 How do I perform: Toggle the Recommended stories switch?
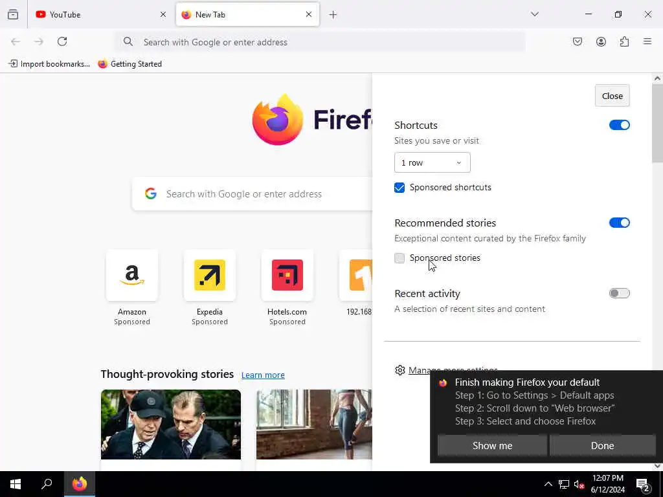619,223
